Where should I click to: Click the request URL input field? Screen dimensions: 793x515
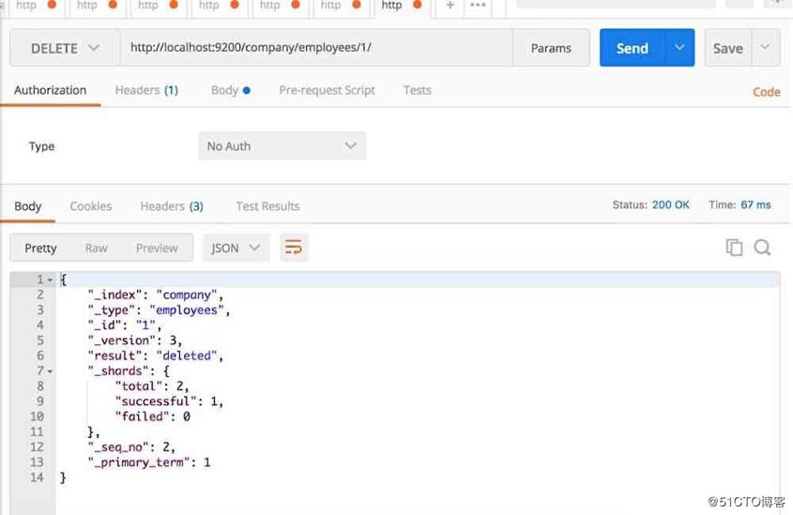pos(315,48)
